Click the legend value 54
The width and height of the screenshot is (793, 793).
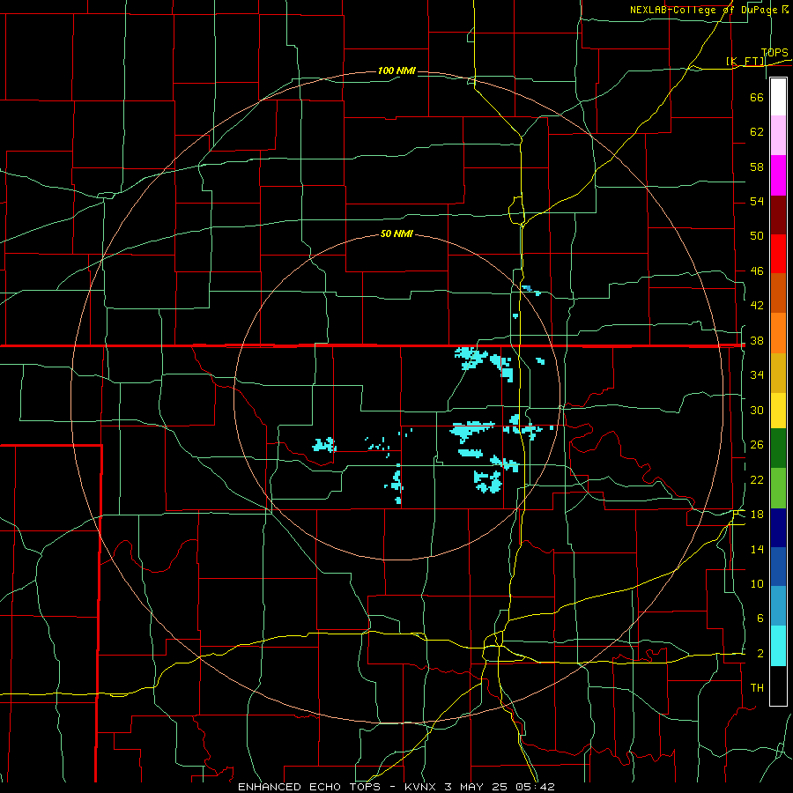coord(757,201)
